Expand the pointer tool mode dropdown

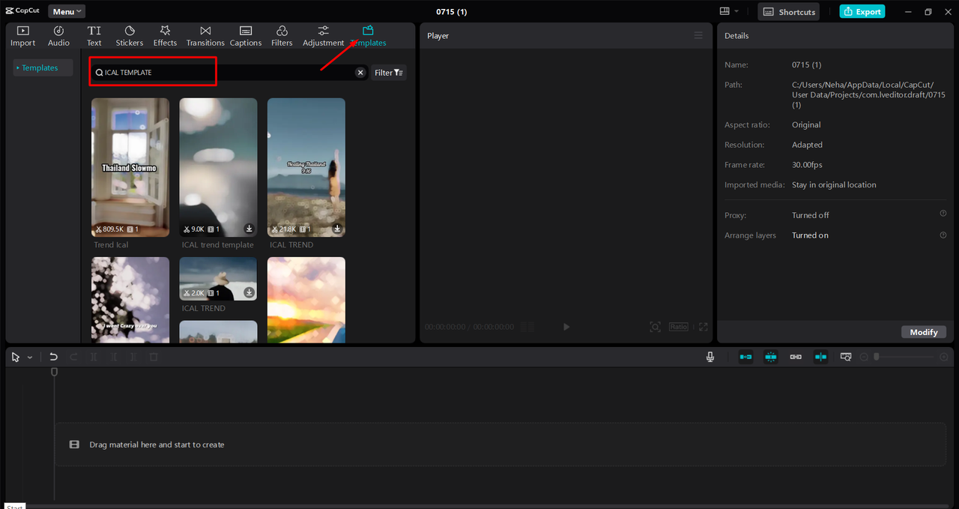[x=30, y=358]
